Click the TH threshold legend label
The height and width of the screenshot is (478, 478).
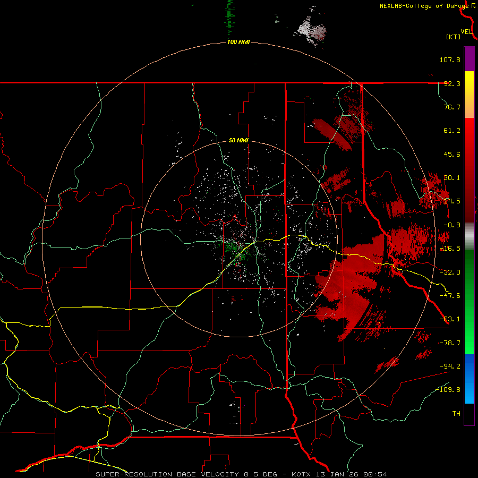(456, 414)
